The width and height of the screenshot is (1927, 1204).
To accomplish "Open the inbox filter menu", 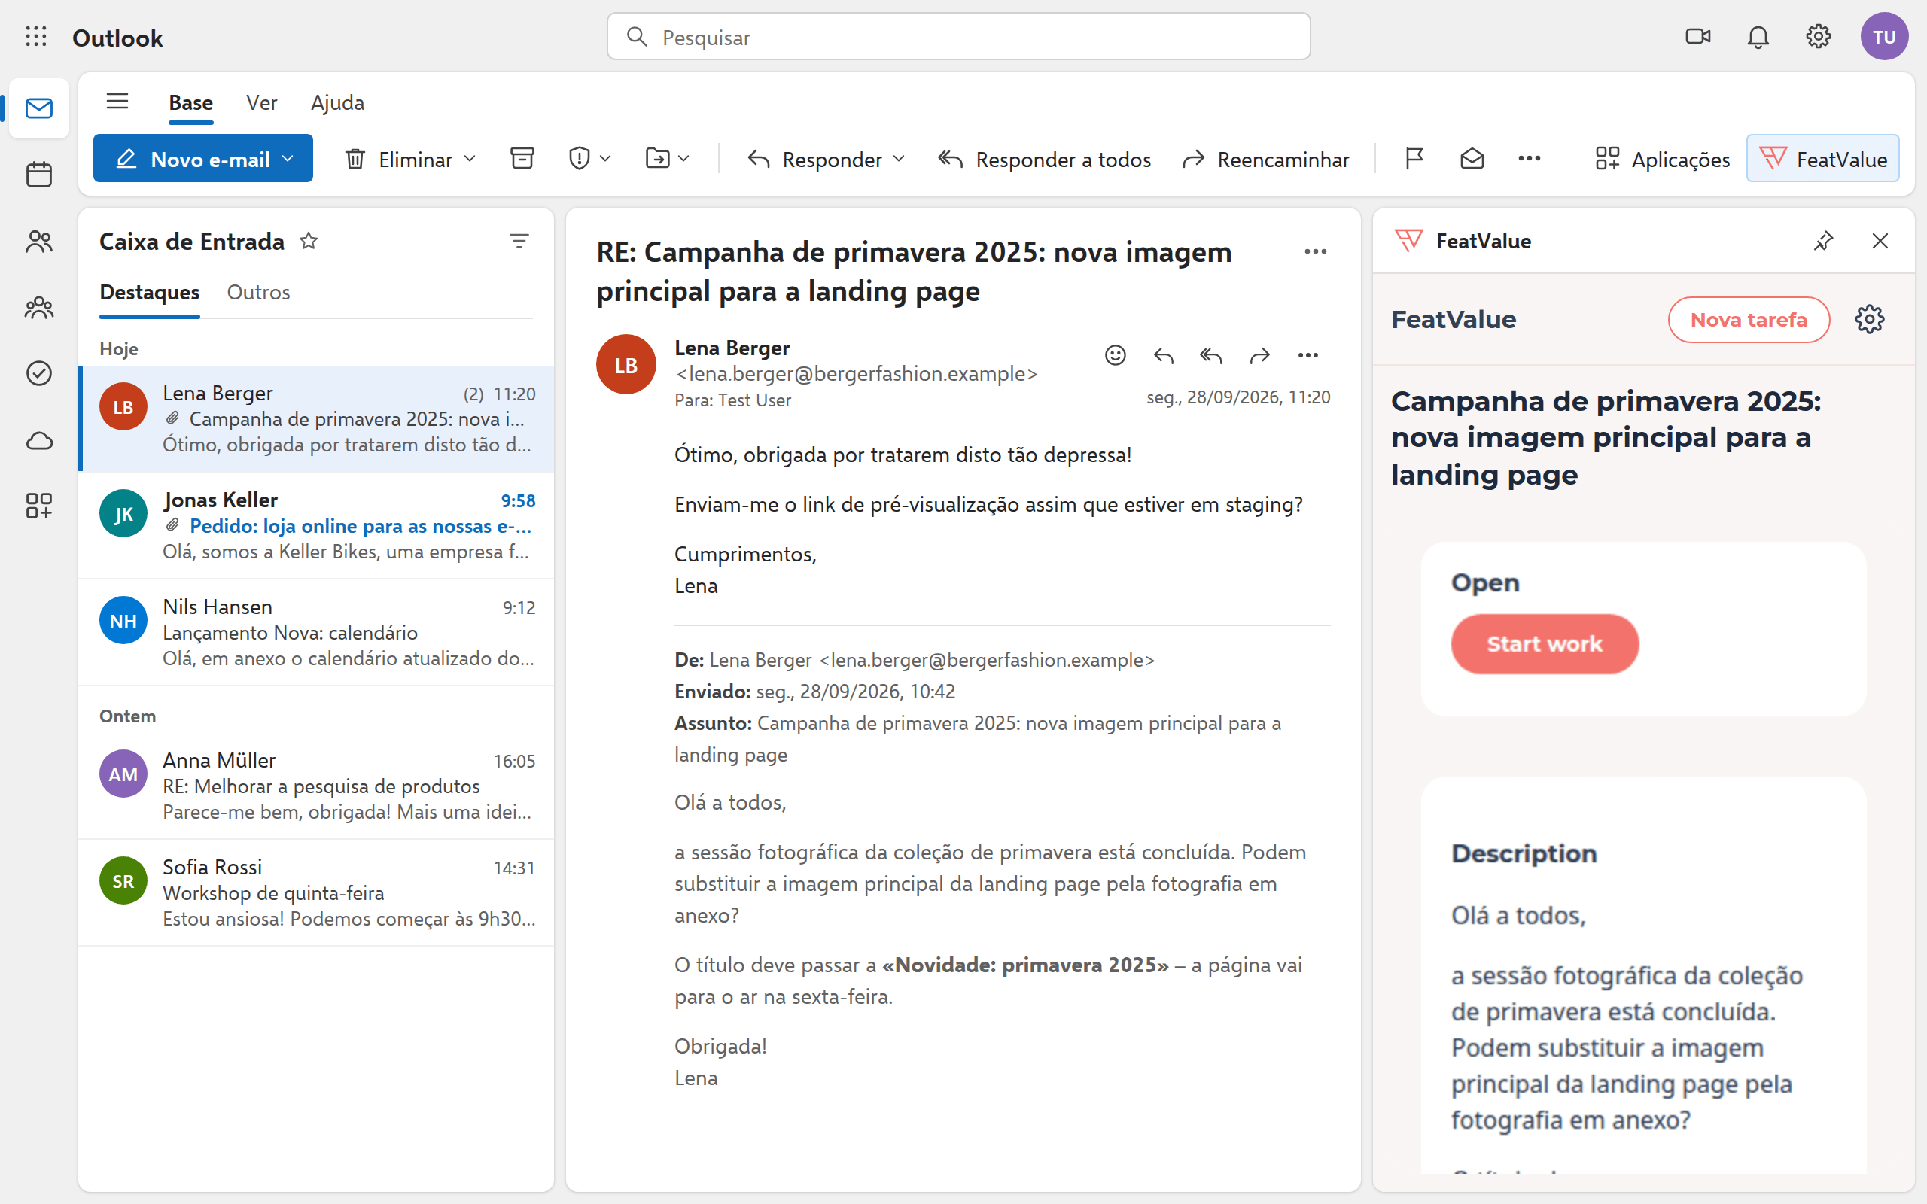I will click(519, 241).
